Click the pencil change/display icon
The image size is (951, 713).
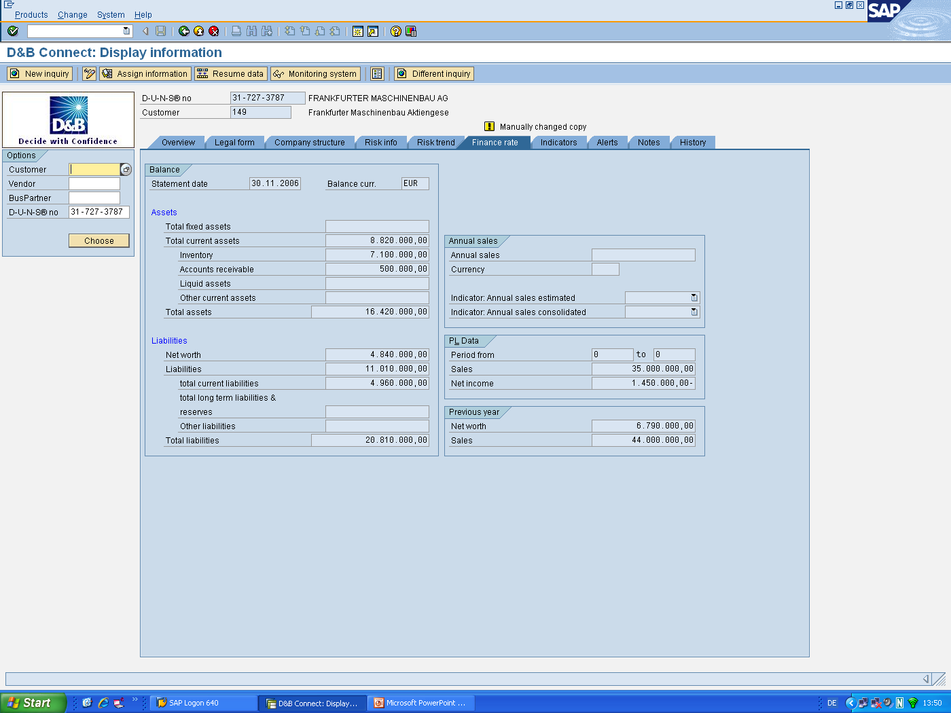point(90,74)
